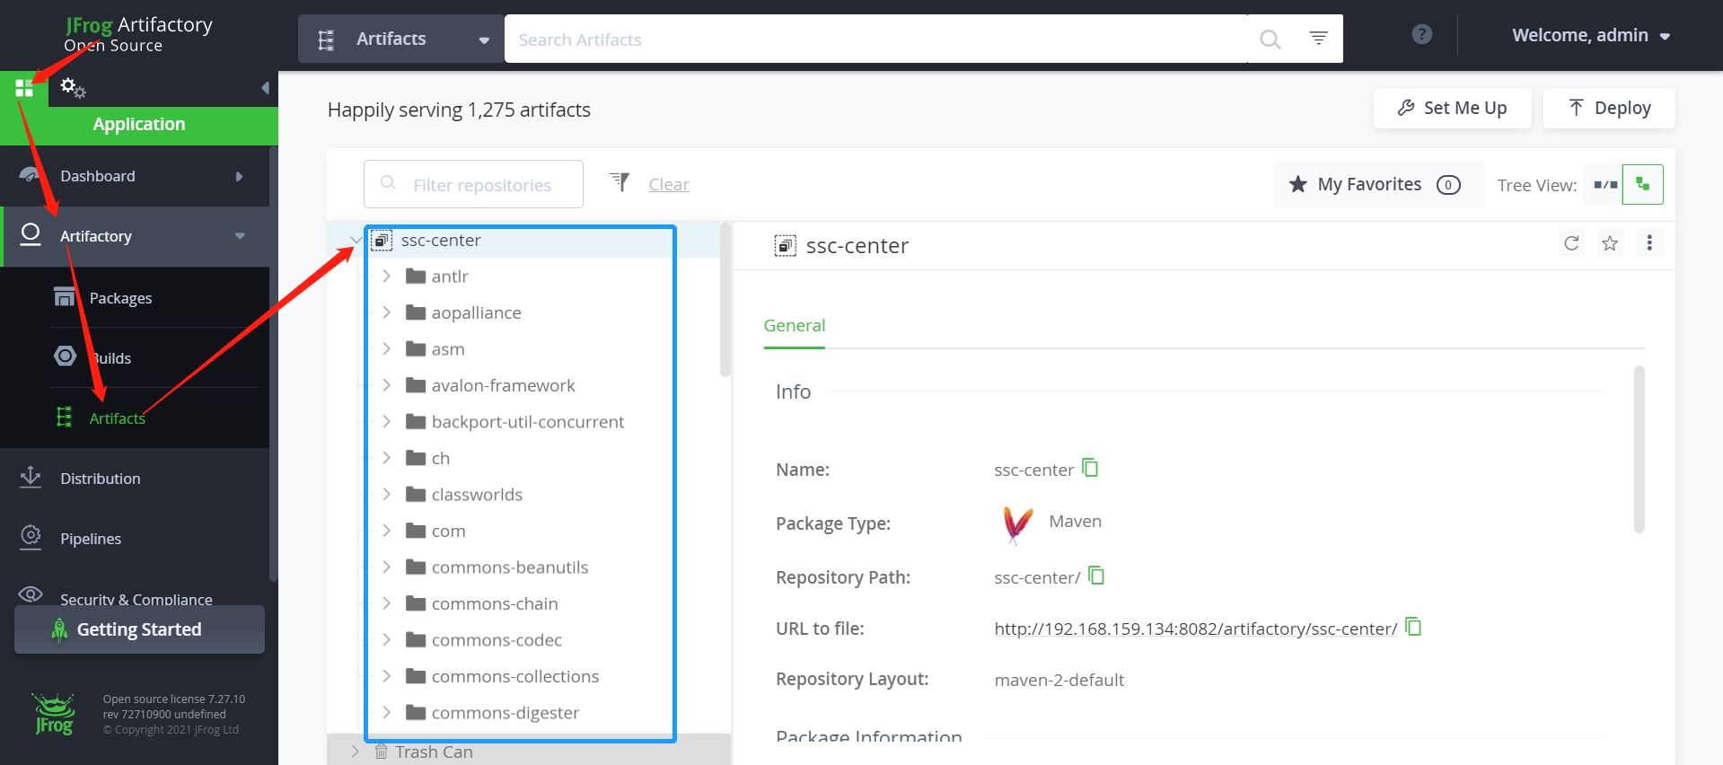The height and width of the screenshot is (765, 1723).
Task: Click the Maven package type label
Action: pyautogui.click(x=1075, y=522)
